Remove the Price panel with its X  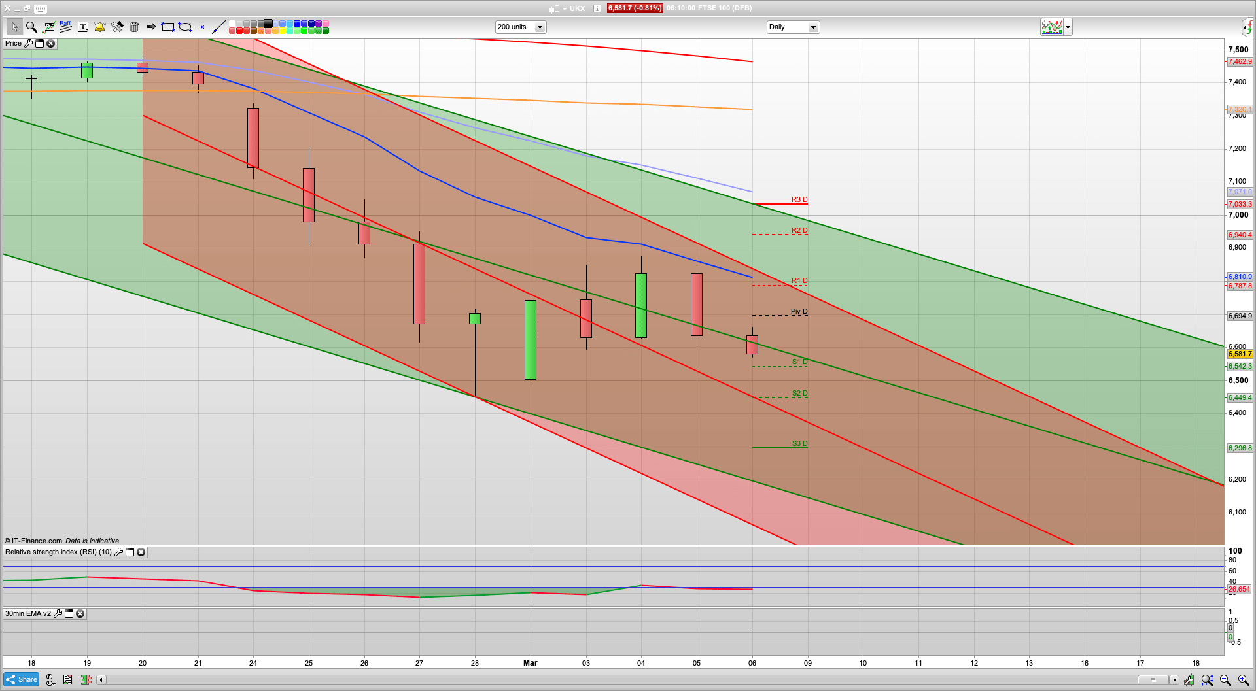50,44
